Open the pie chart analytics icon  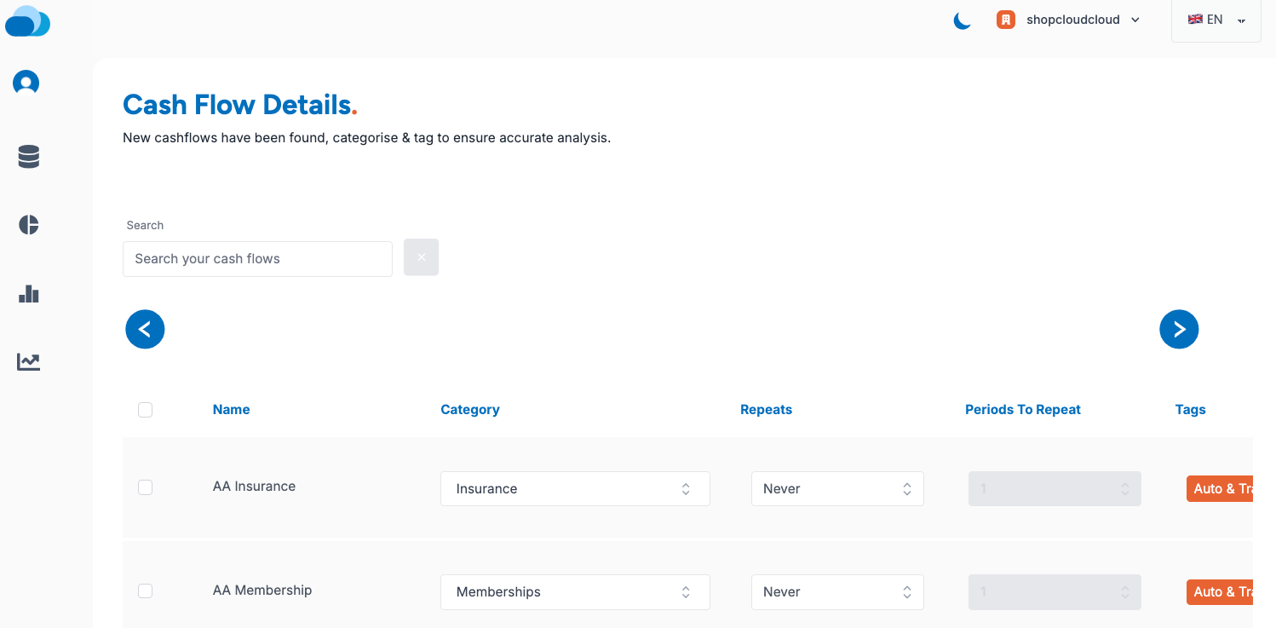28,224
